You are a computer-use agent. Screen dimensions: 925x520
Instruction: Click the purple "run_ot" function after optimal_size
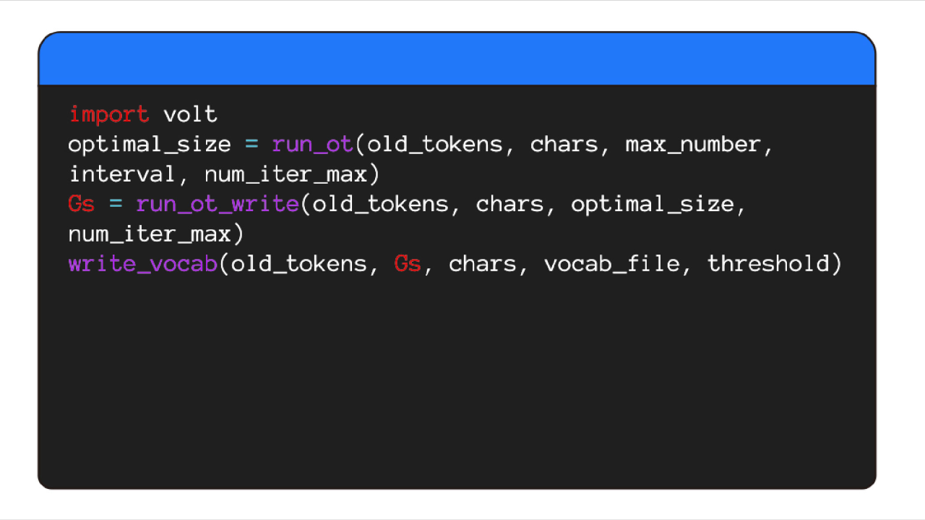[x=312, y=144]
